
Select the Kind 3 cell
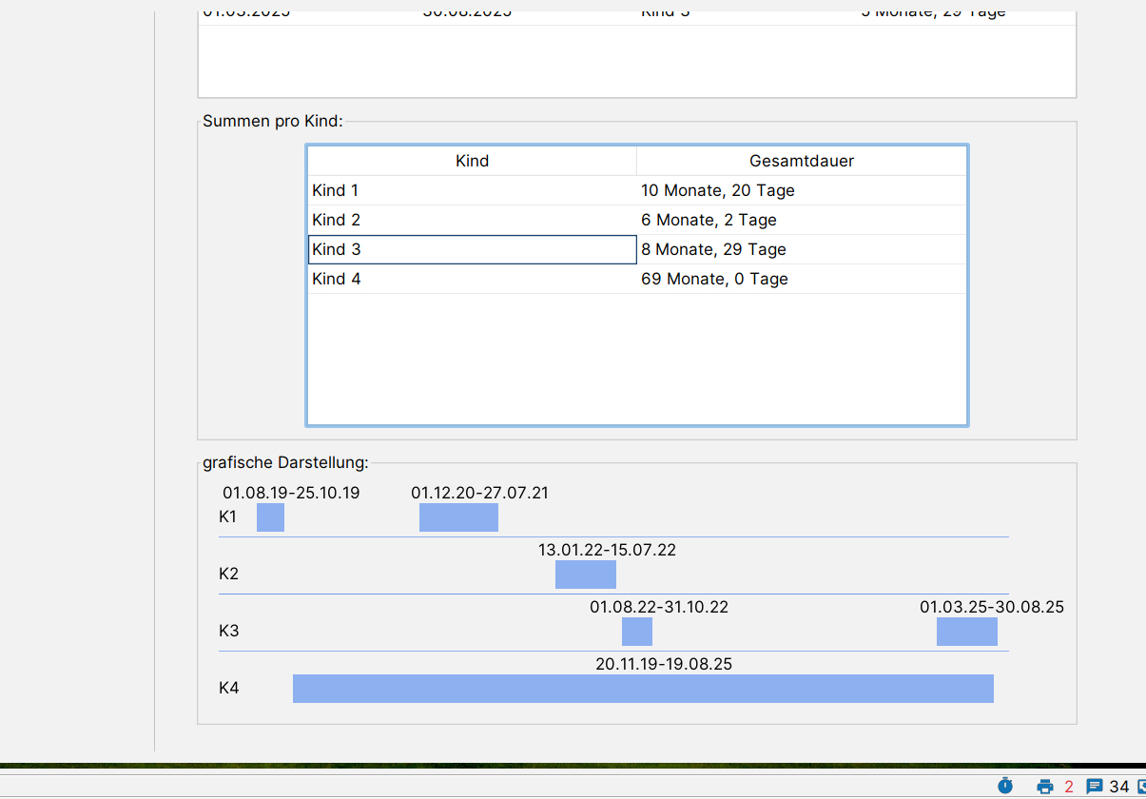click(x=472, y=249)
